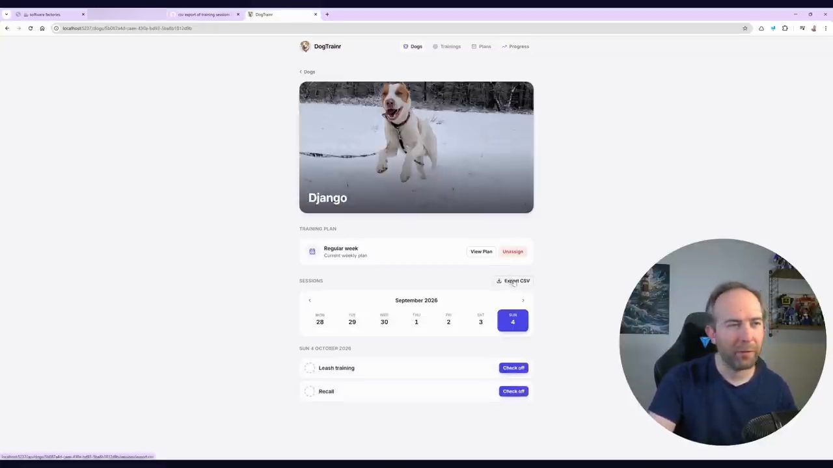This screenshot has height=468, width=833.
Task: Switch to the csv export browser tab
Action: click(204, 14)
